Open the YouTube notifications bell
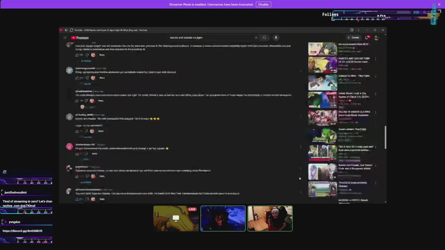This screenshot has width=445, height=250. tap(367, 37)
